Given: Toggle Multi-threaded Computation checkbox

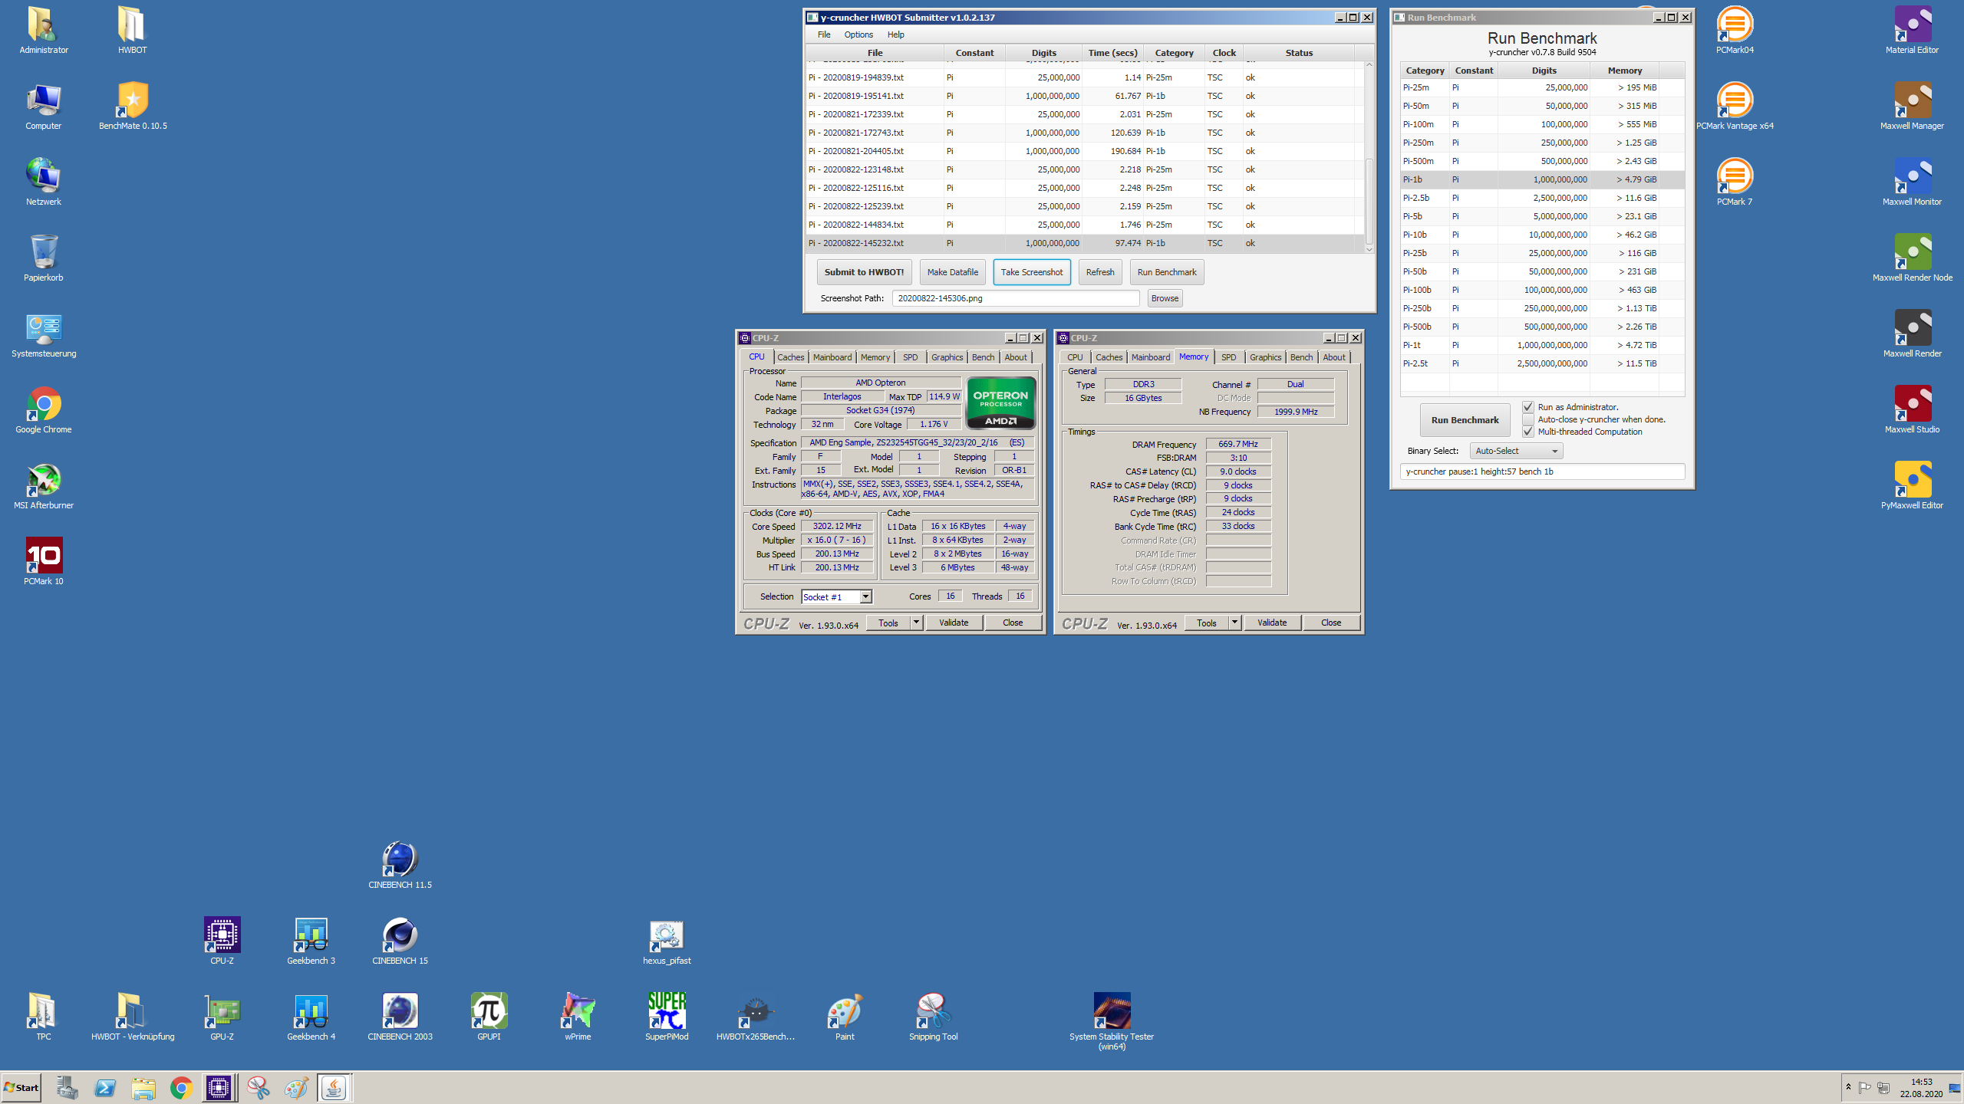Looking at the screenshot, I should coord(1528,432).
